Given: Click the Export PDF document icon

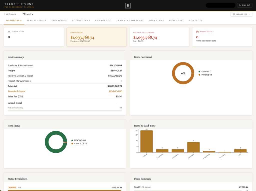Looking at the screenshot, I should tap(234, 14).
